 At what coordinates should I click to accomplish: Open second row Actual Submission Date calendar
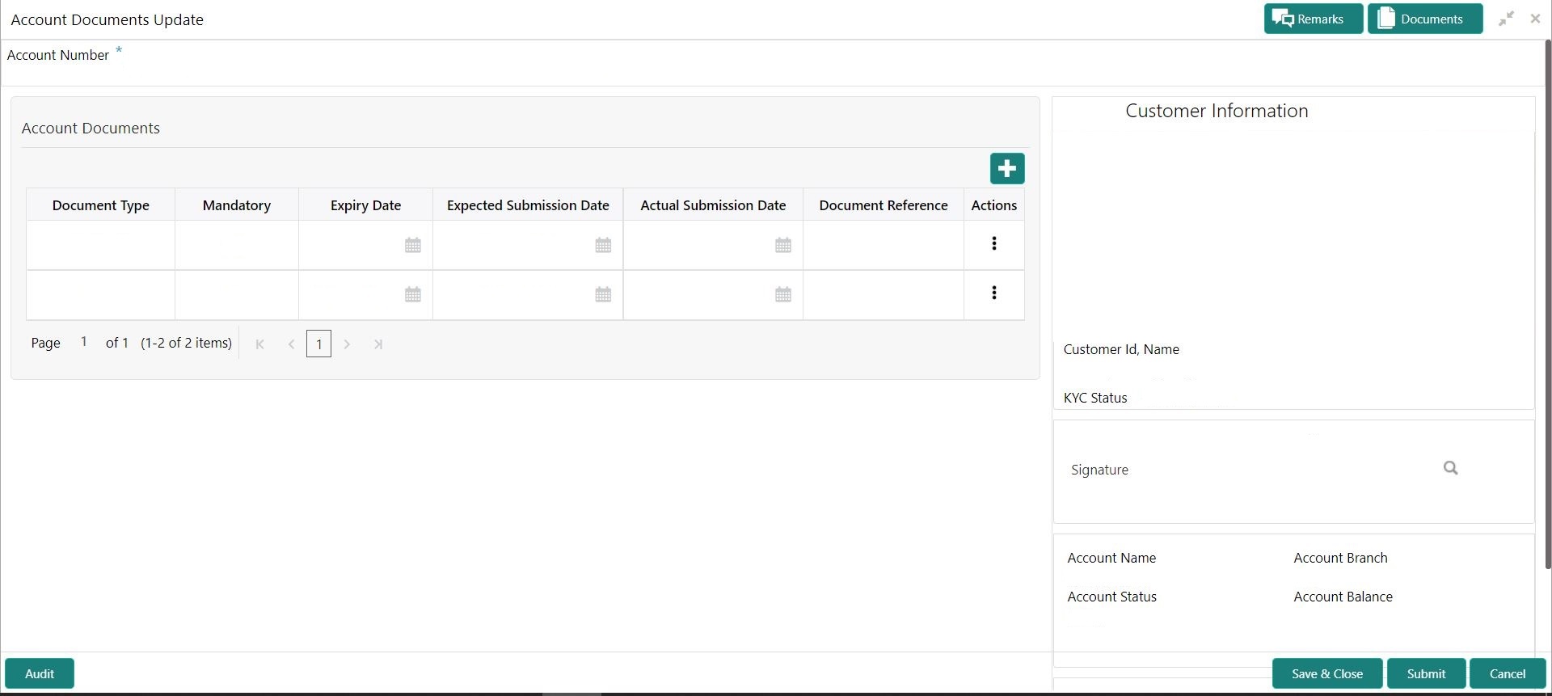point(783,295)
